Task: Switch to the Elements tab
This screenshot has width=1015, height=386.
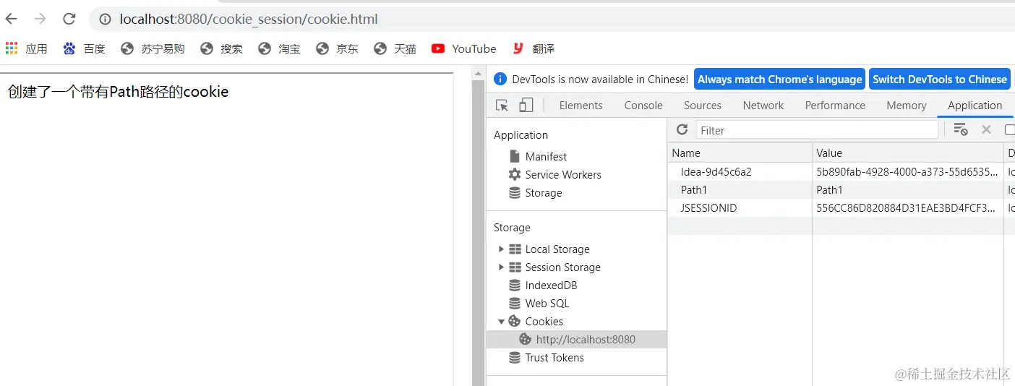Action: click(581, 106)
